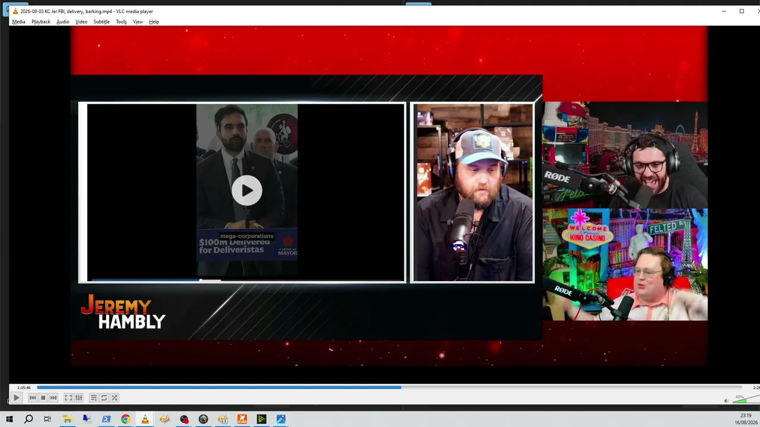Open Windows taskbar search
The height and width of the screenshot is (427, 760).
tap(28, 419)
